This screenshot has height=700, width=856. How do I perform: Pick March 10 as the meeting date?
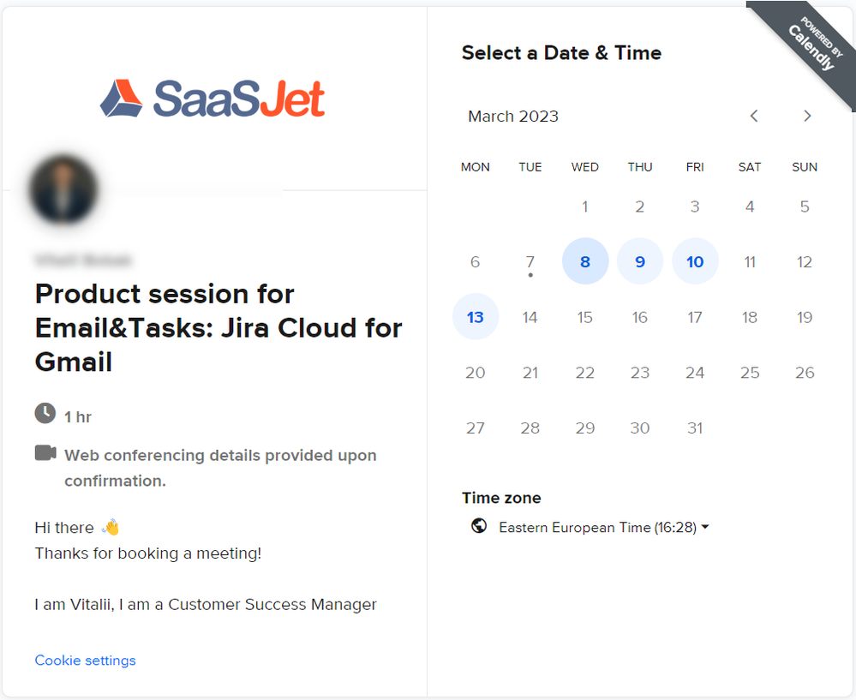tap(695, 261)
